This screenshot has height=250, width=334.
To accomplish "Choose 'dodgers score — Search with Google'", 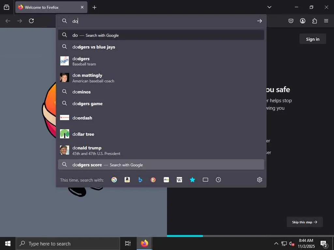I will 161,164.
